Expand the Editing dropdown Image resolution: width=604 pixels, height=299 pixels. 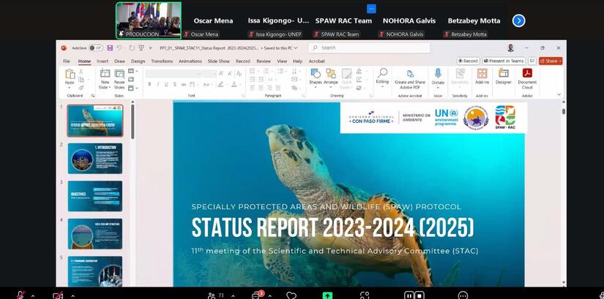pos(382,76)
